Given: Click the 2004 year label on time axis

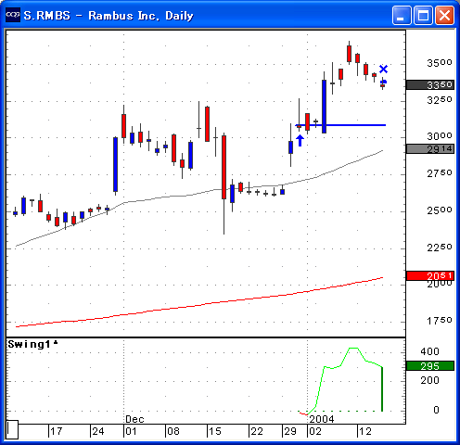Looking at the screenshot, I should coord(322,419).
